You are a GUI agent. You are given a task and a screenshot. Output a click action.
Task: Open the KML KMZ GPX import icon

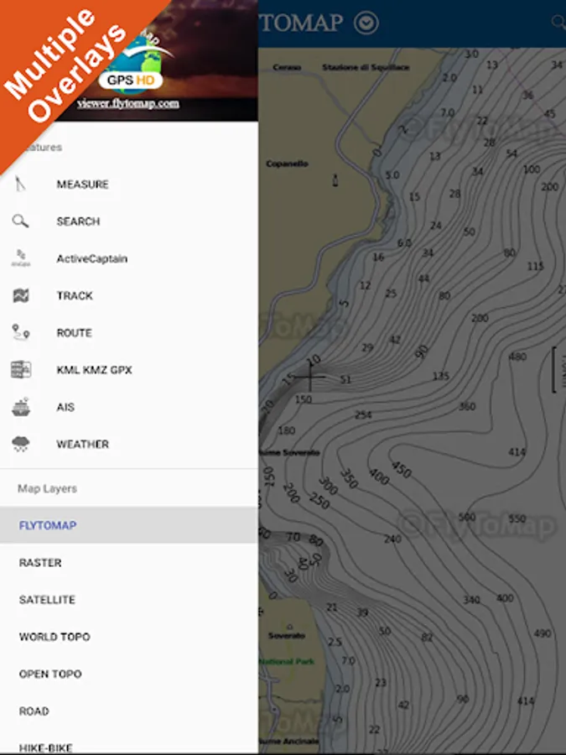click(x=21, y=369)
